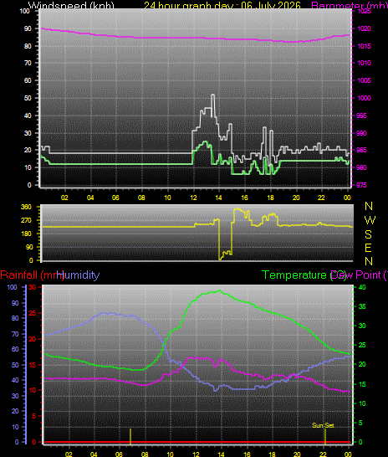The image size is (388, 457).
Task: Click the red 15 rainfall axis value
Action: [x=33, y=365]
